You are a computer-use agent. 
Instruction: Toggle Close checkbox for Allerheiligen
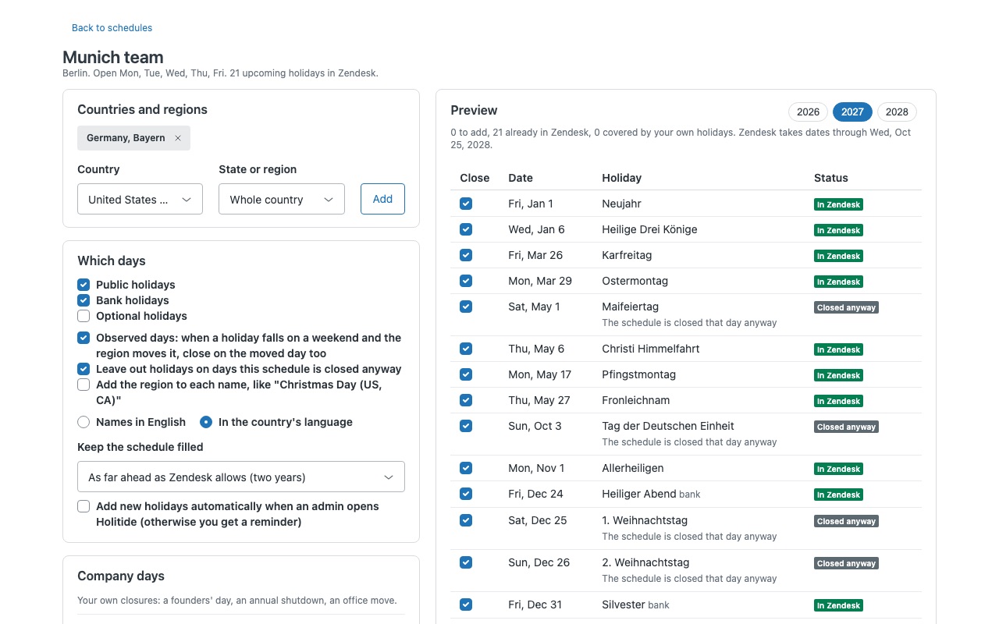[x=466, y=468]
